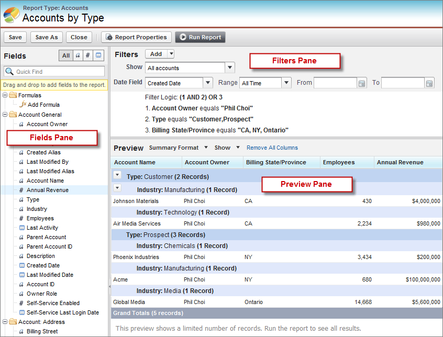Collapse the Account General field section

click(5, 114)
